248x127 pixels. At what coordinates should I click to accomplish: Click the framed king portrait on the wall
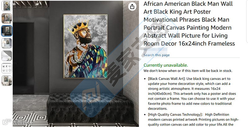point(86,46)
